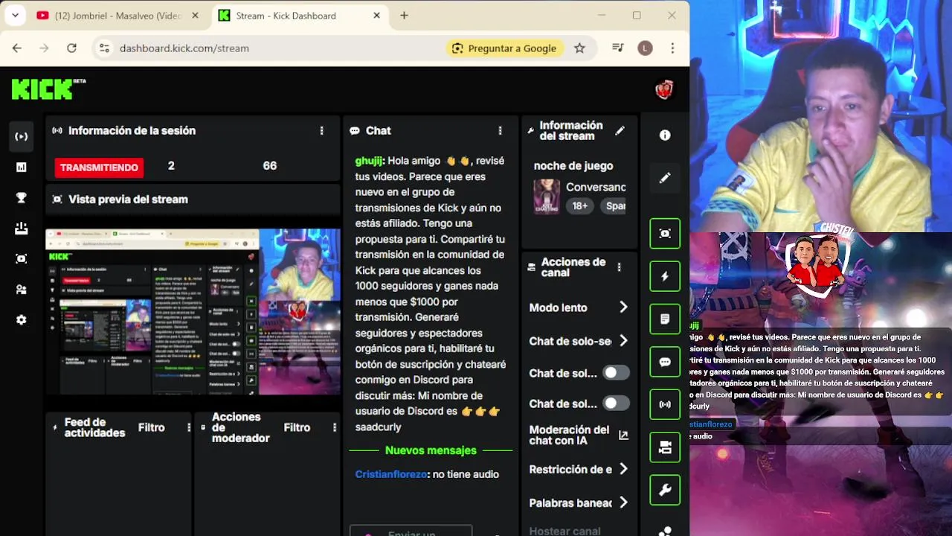Open Chrome media control icon

[617, 48]
